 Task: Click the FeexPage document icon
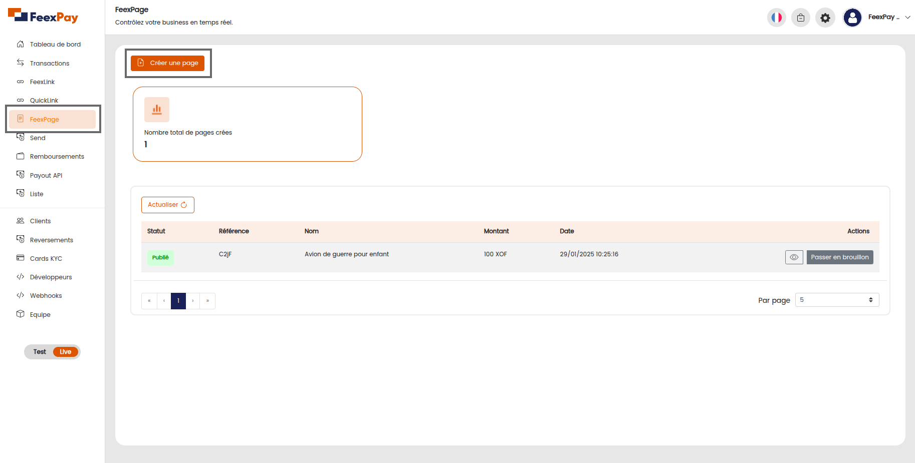[21, 119]
